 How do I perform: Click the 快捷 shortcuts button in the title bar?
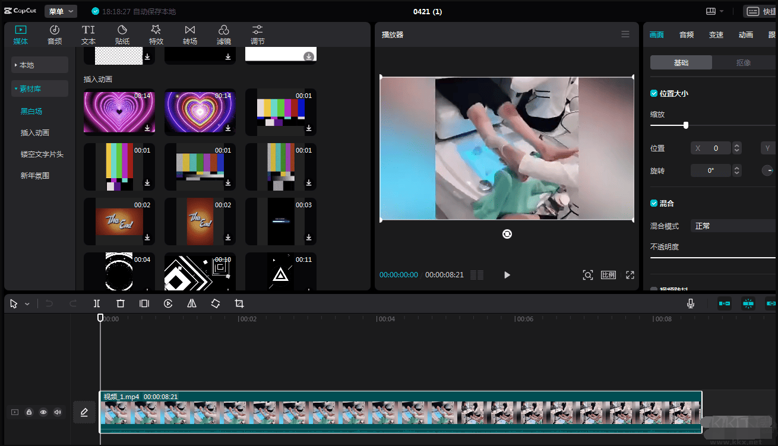760,11
